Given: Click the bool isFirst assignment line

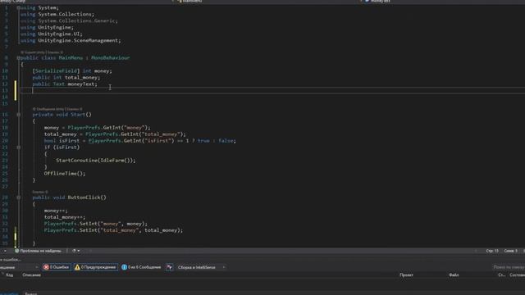Looking at the screenshot, I should click(x=140, y=141).
